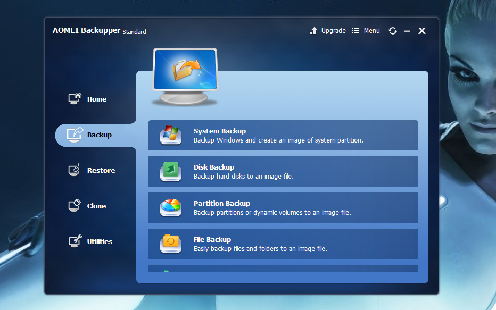Click the AOMEI Backupper title text
496x310 pixels.
pos(86,30)
